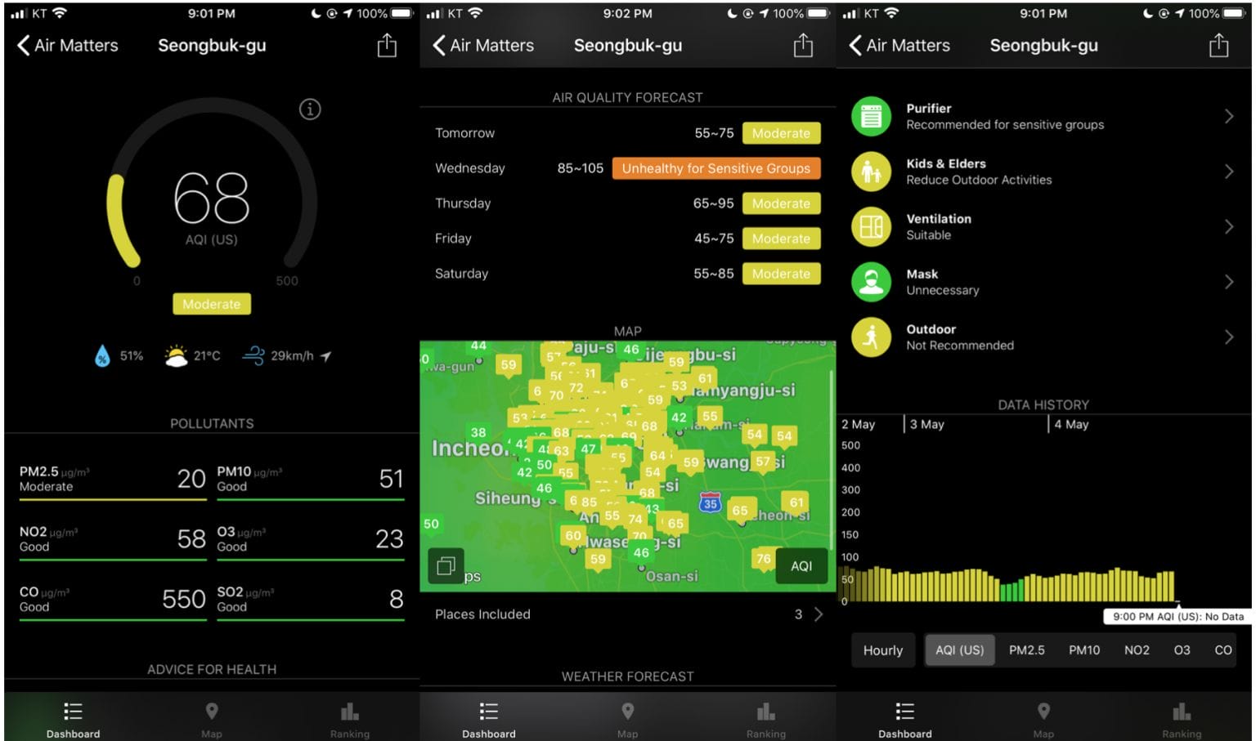Open the share sheet from Seongbuk-gu dashboard
Screen dimensions: 1256x741
(x=385, y=46)
